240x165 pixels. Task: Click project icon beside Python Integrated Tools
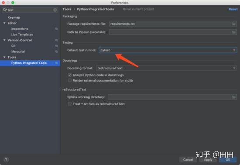[56, 63]
